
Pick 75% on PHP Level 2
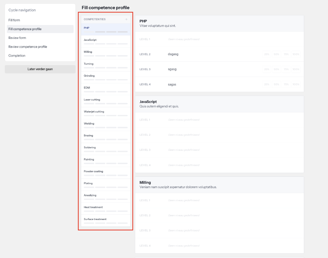click(286, 54)
